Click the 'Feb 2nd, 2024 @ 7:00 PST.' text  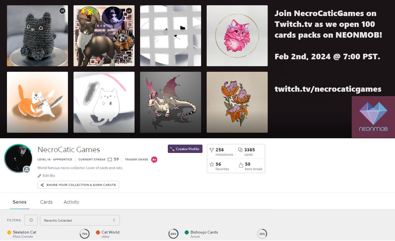click(x=328, y=57)
